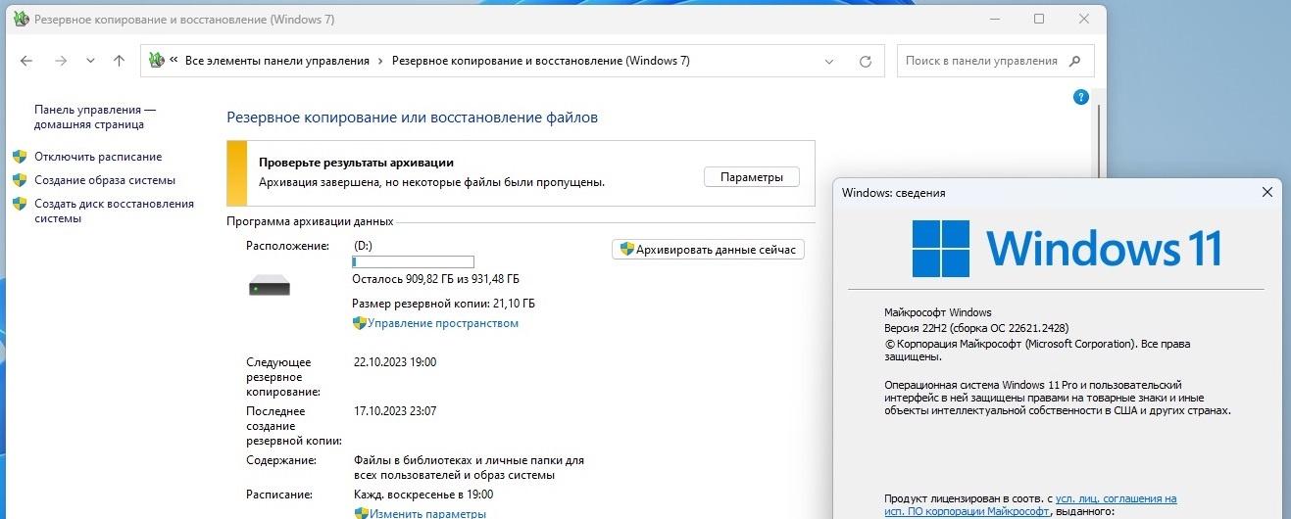Open Создание образа системы

105,180
